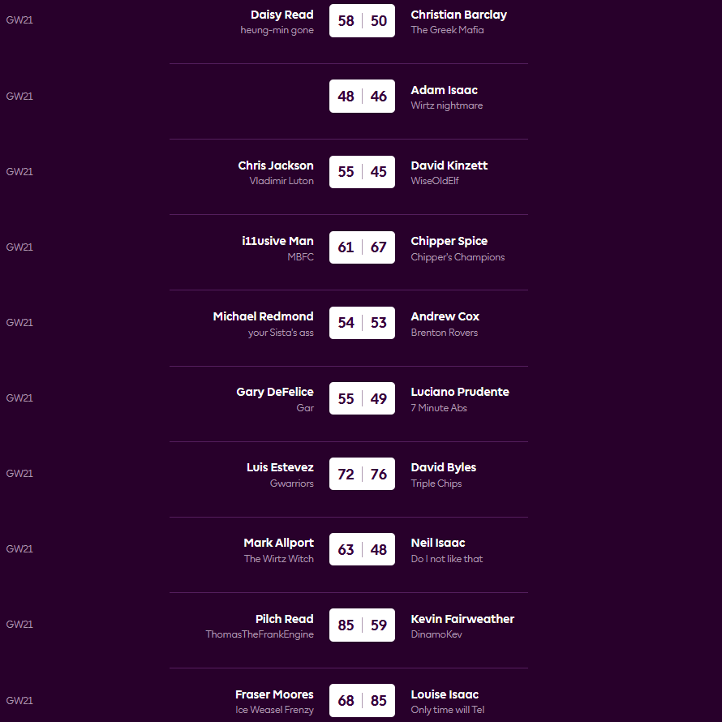The width and height of the screenshot is (722, 722).
Task: Open the Gwarriors team
Action: 291,483
